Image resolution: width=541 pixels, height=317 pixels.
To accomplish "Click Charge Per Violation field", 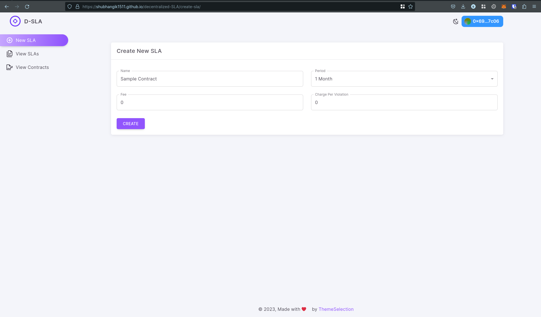I will [404, 102].
